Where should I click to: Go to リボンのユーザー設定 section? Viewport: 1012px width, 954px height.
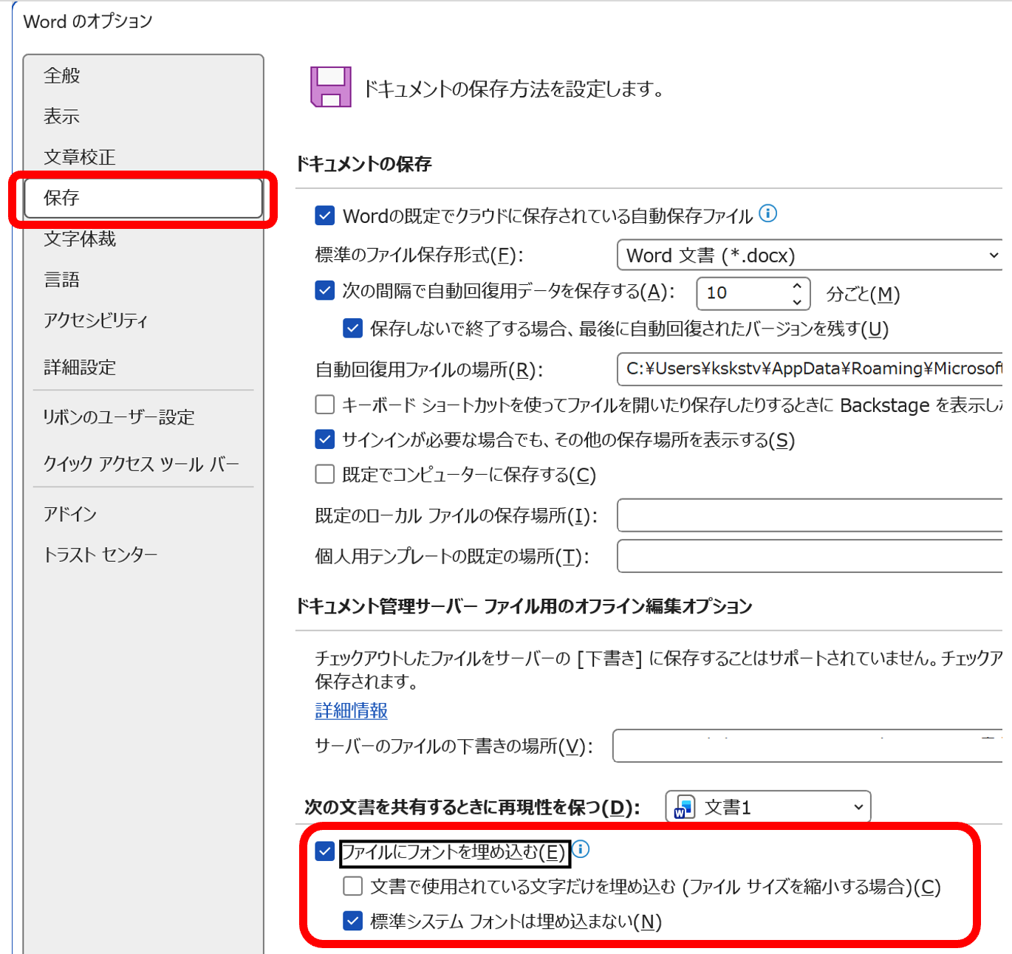click(x=119, y=417)
